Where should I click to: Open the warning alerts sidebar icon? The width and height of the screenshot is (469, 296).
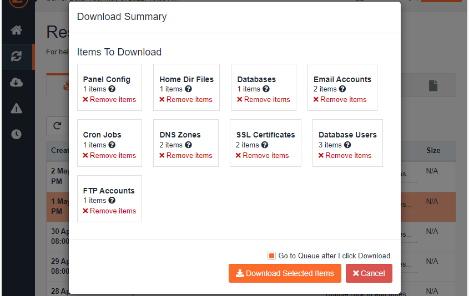[17, 108]
